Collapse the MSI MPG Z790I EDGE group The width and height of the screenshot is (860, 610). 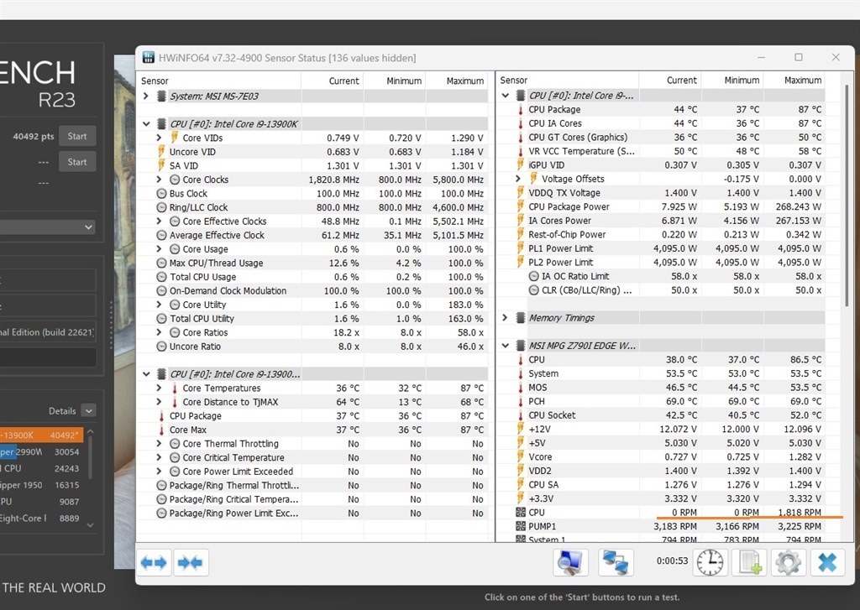[x=505, y=346]
